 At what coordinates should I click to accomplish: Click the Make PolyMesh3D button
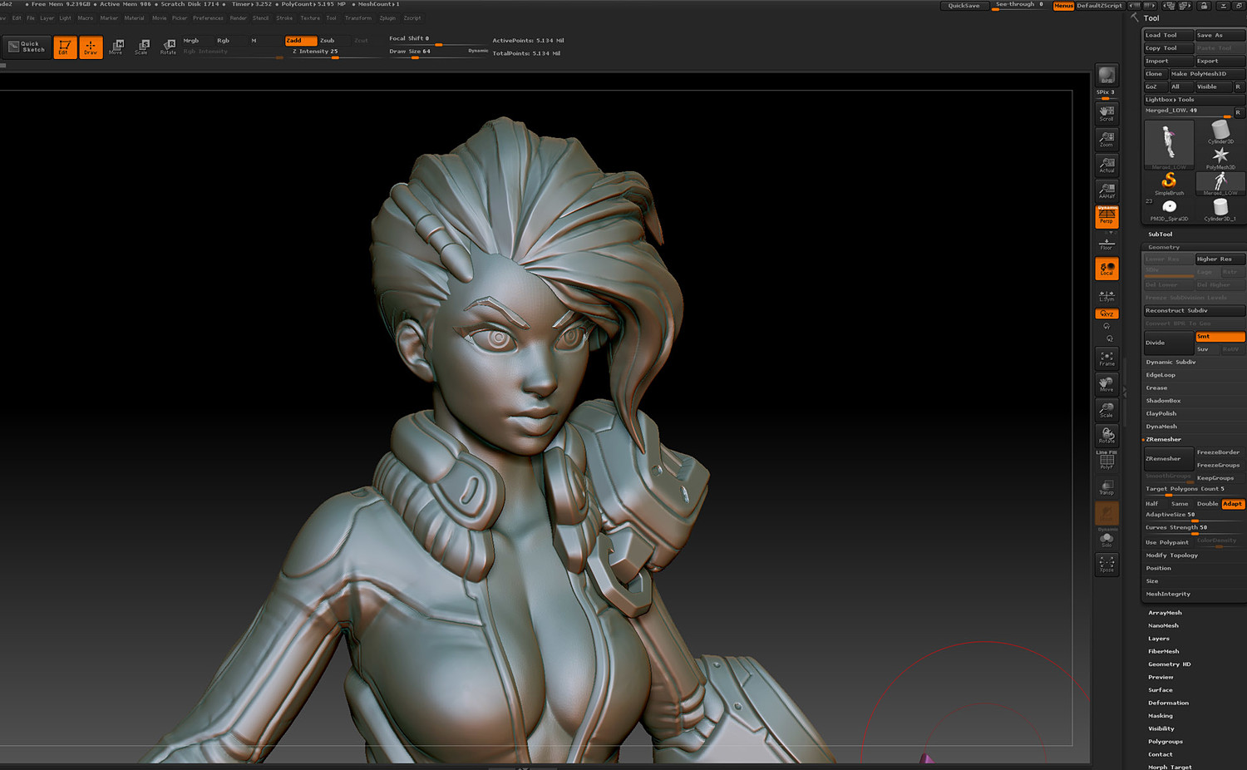(1207, 74)
